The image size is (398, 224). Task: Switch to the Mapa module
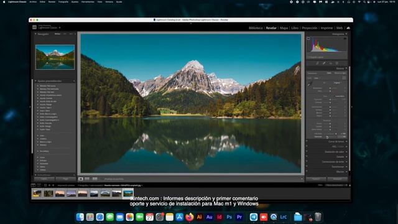284,28
